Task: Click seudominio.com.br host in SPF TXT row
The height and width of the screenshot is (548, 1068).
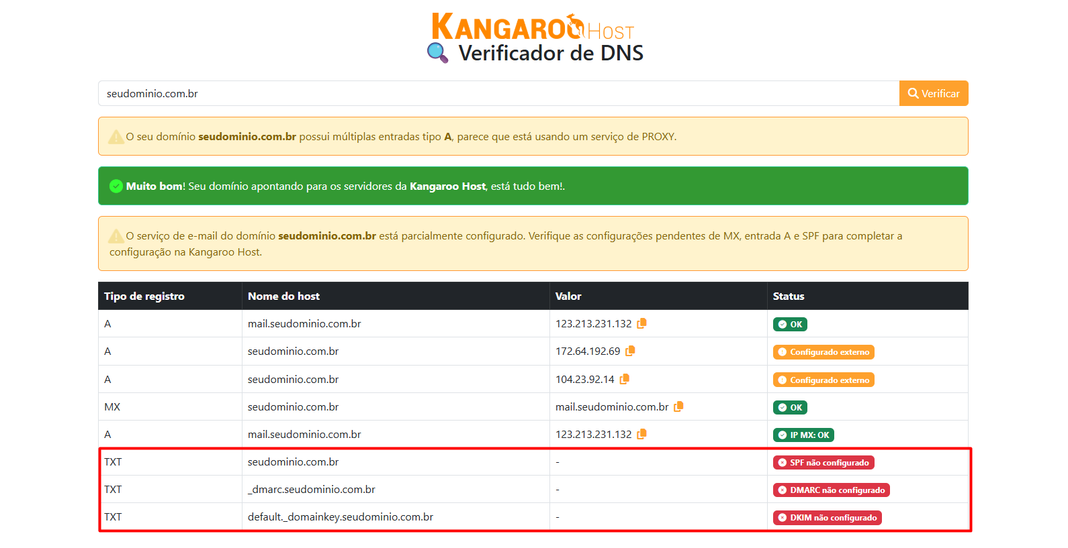Action: [x=293, y=461]
